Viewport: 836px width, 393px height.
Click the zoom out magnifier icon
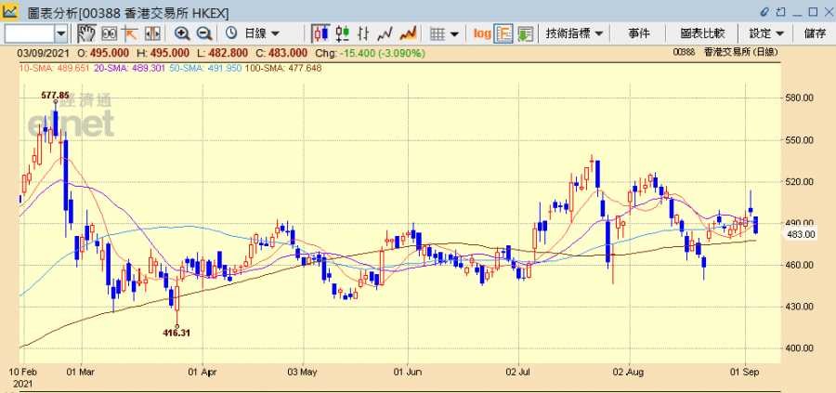click(203, 33)
